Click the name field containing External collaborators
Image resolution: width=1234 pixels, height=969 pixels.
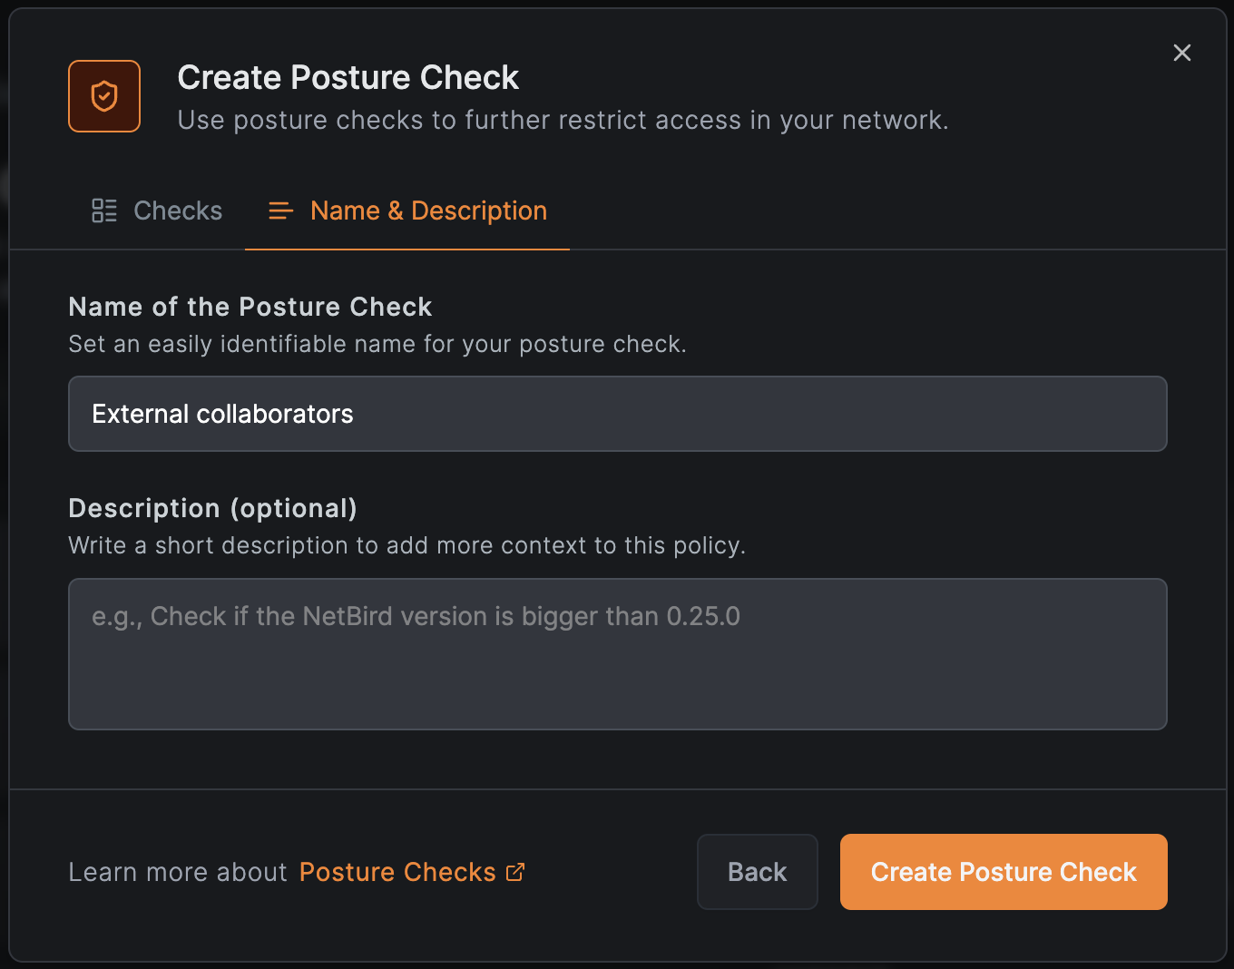617,414
